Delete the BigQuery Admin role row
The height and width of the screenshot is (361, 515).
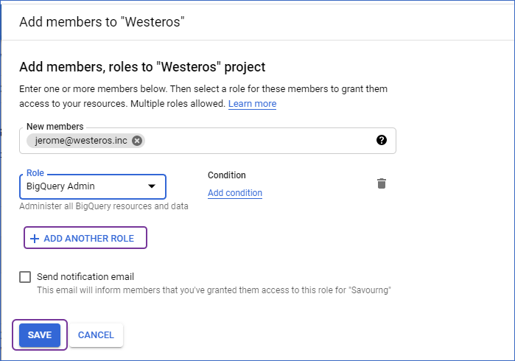click(382, 183)
